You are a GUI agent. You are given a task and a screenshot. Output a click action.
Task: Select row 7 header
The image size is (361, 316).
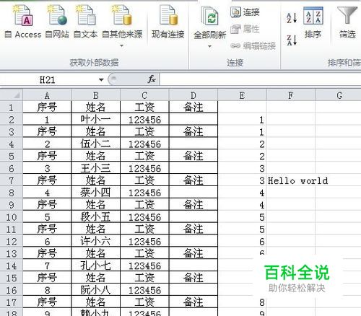(x=12, y=180)
